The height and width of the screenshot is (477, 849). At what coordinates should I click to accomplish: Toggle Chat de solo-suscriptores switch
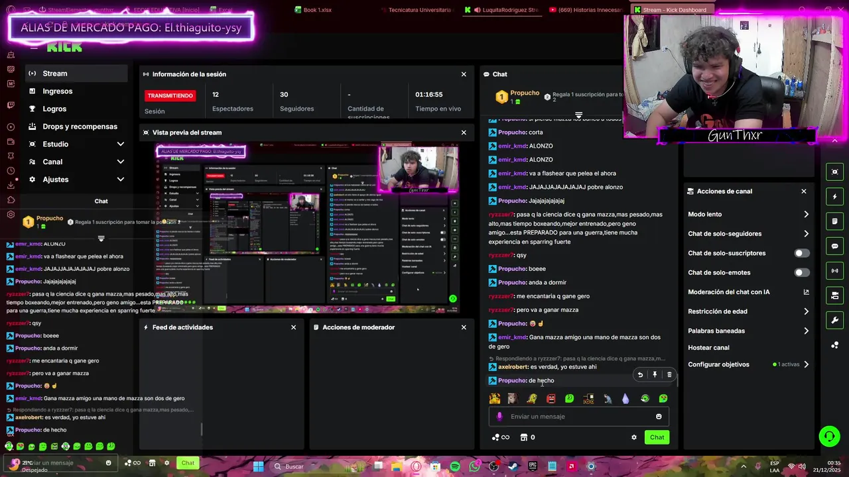click(802, 253)
